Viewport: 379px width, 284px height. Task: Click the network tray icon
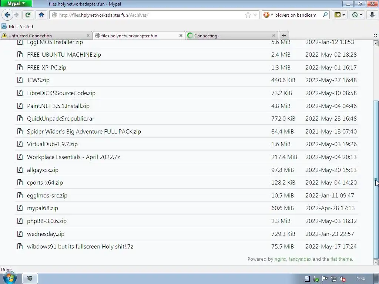(333, 279)
